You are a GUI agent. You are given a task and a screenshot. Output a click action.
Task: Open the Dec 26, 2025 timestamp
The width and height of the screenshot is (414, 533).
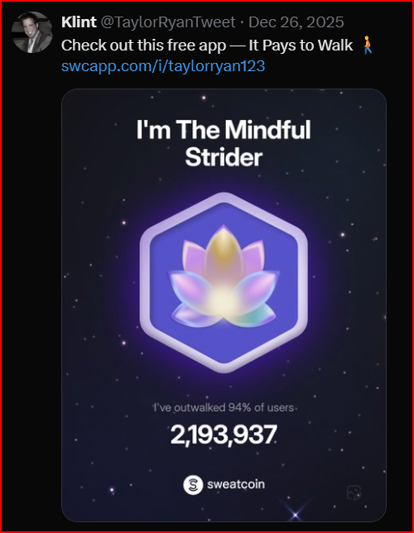(296, 23)
